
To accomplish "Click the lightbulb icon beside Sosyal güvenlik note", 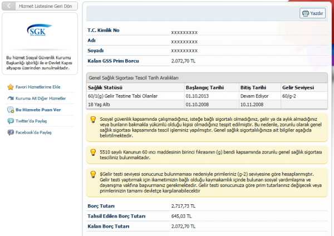I will pyautogui.click(x=93, y=119).
